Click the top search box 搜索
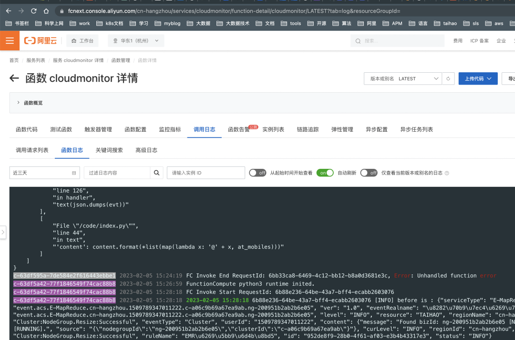The width and height of the screenshot is (515, 340). click(397, 41)
